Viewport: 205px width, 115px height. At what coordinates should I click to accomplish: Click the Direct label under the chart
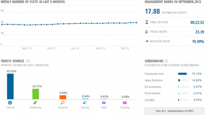point(10,107)
